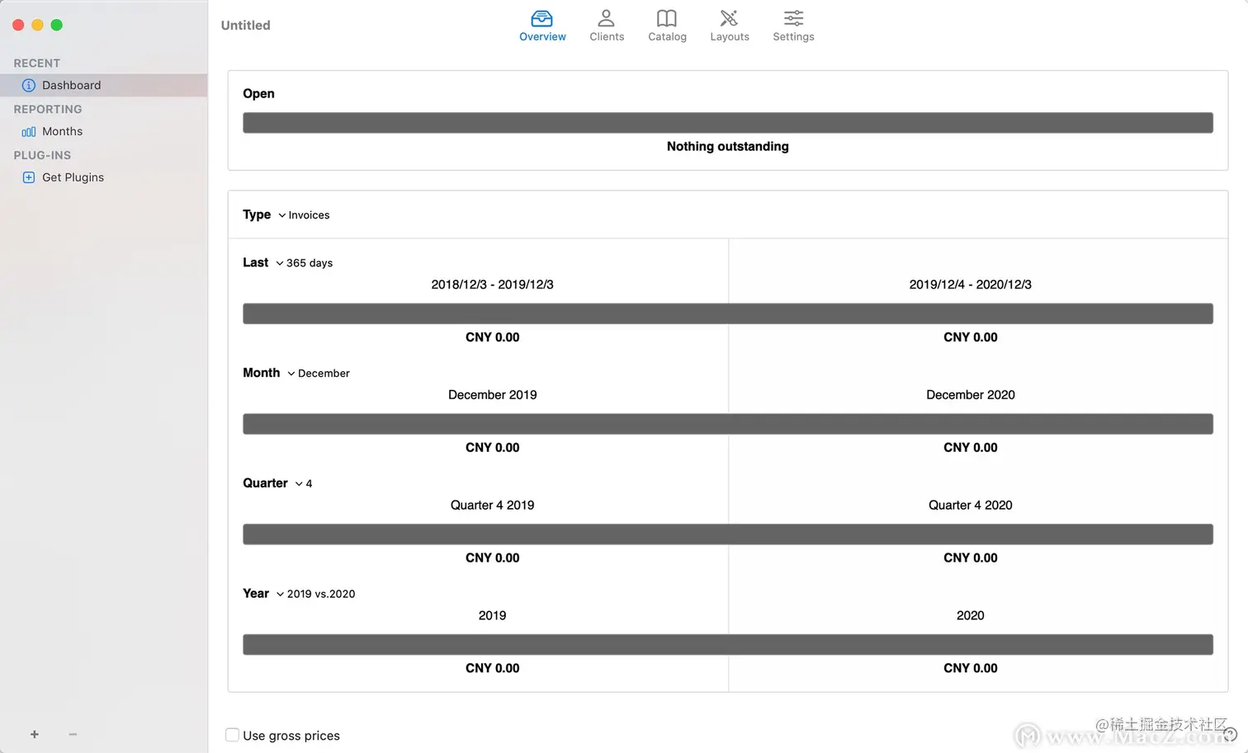Click the yellow minimize window button
Image resolution: width=1248 pixels, height=753 pixels.
point(37,25)
